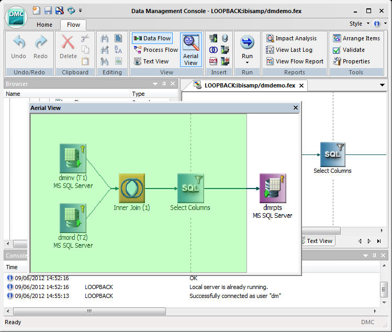The width and height of the screenshot is (392, 332).
Task: Toggle the Aerial View button
Action: [191, 50]
